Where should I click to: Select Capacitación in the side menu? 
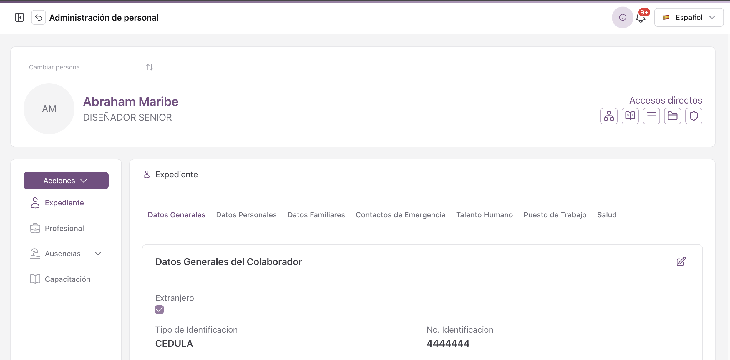point(60,279)
